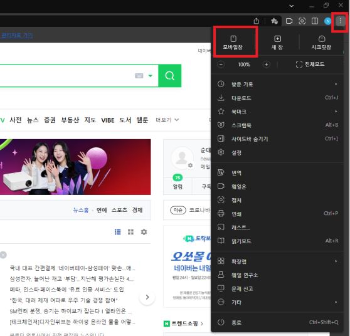Open news settings gear icon

point(144,232)
